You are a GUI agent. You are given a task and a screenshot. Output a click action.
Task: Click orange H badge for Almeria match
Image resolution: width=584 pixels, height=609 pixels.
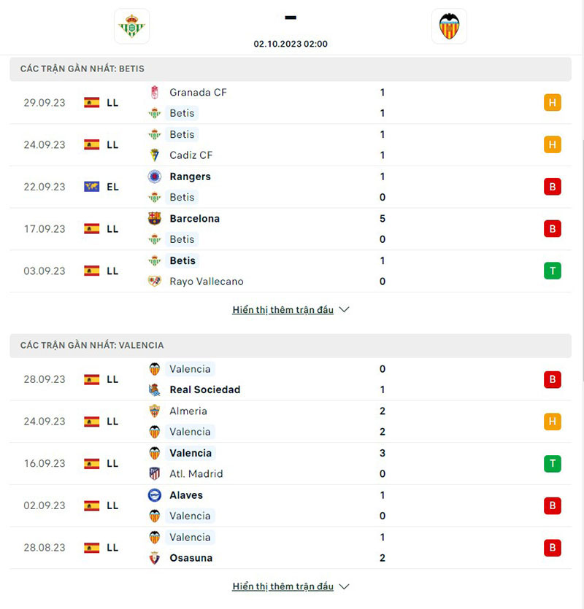coord(553,422)
